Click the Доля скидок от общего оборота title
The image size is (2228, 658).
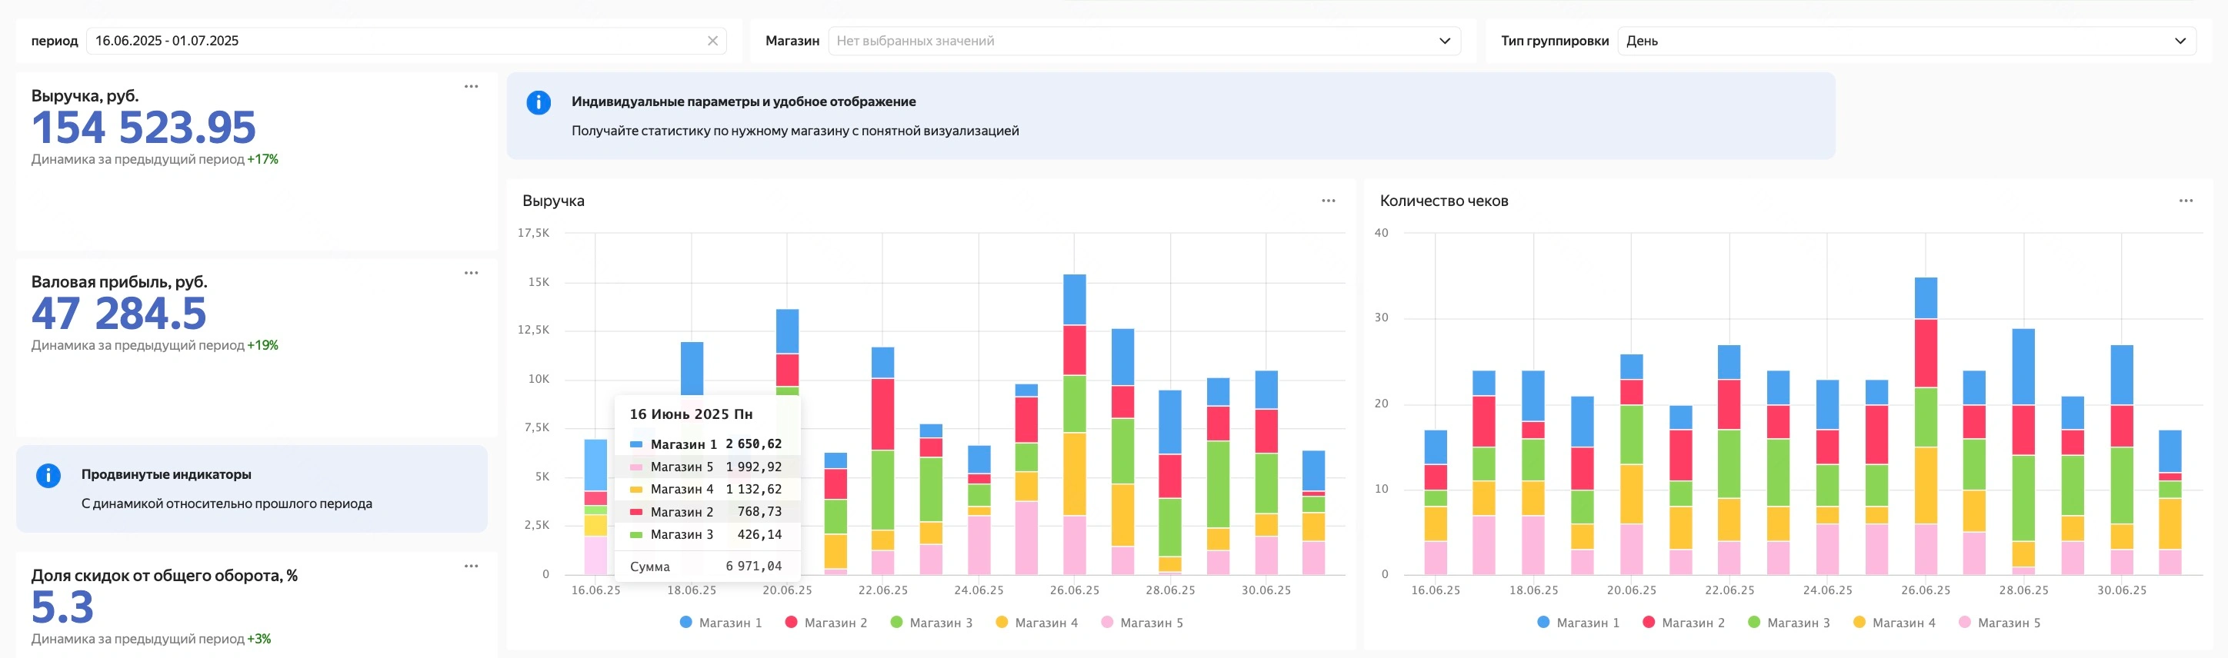[x=165, y=576]
